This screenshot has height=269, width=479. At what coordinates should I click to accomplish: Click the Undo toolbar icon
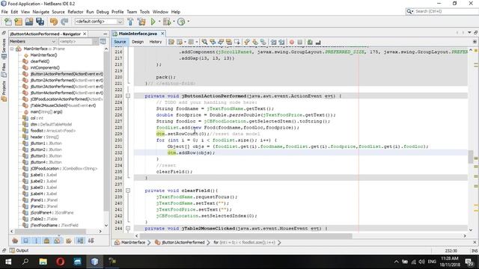coord(54,22)
